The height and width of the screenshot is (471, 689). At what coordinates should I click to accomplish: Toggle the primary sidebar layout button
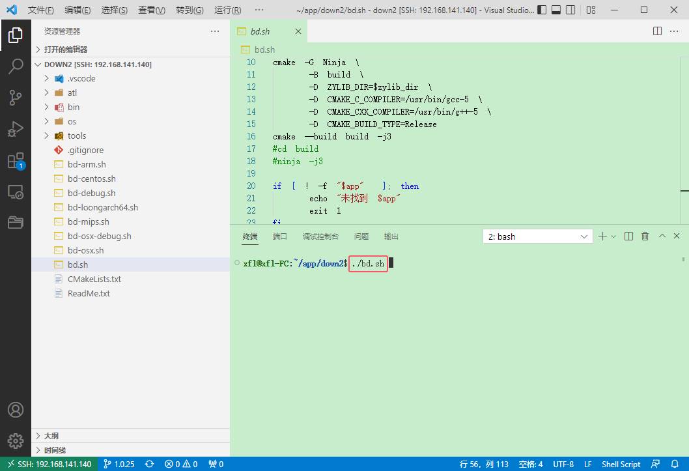click(542, 10)
